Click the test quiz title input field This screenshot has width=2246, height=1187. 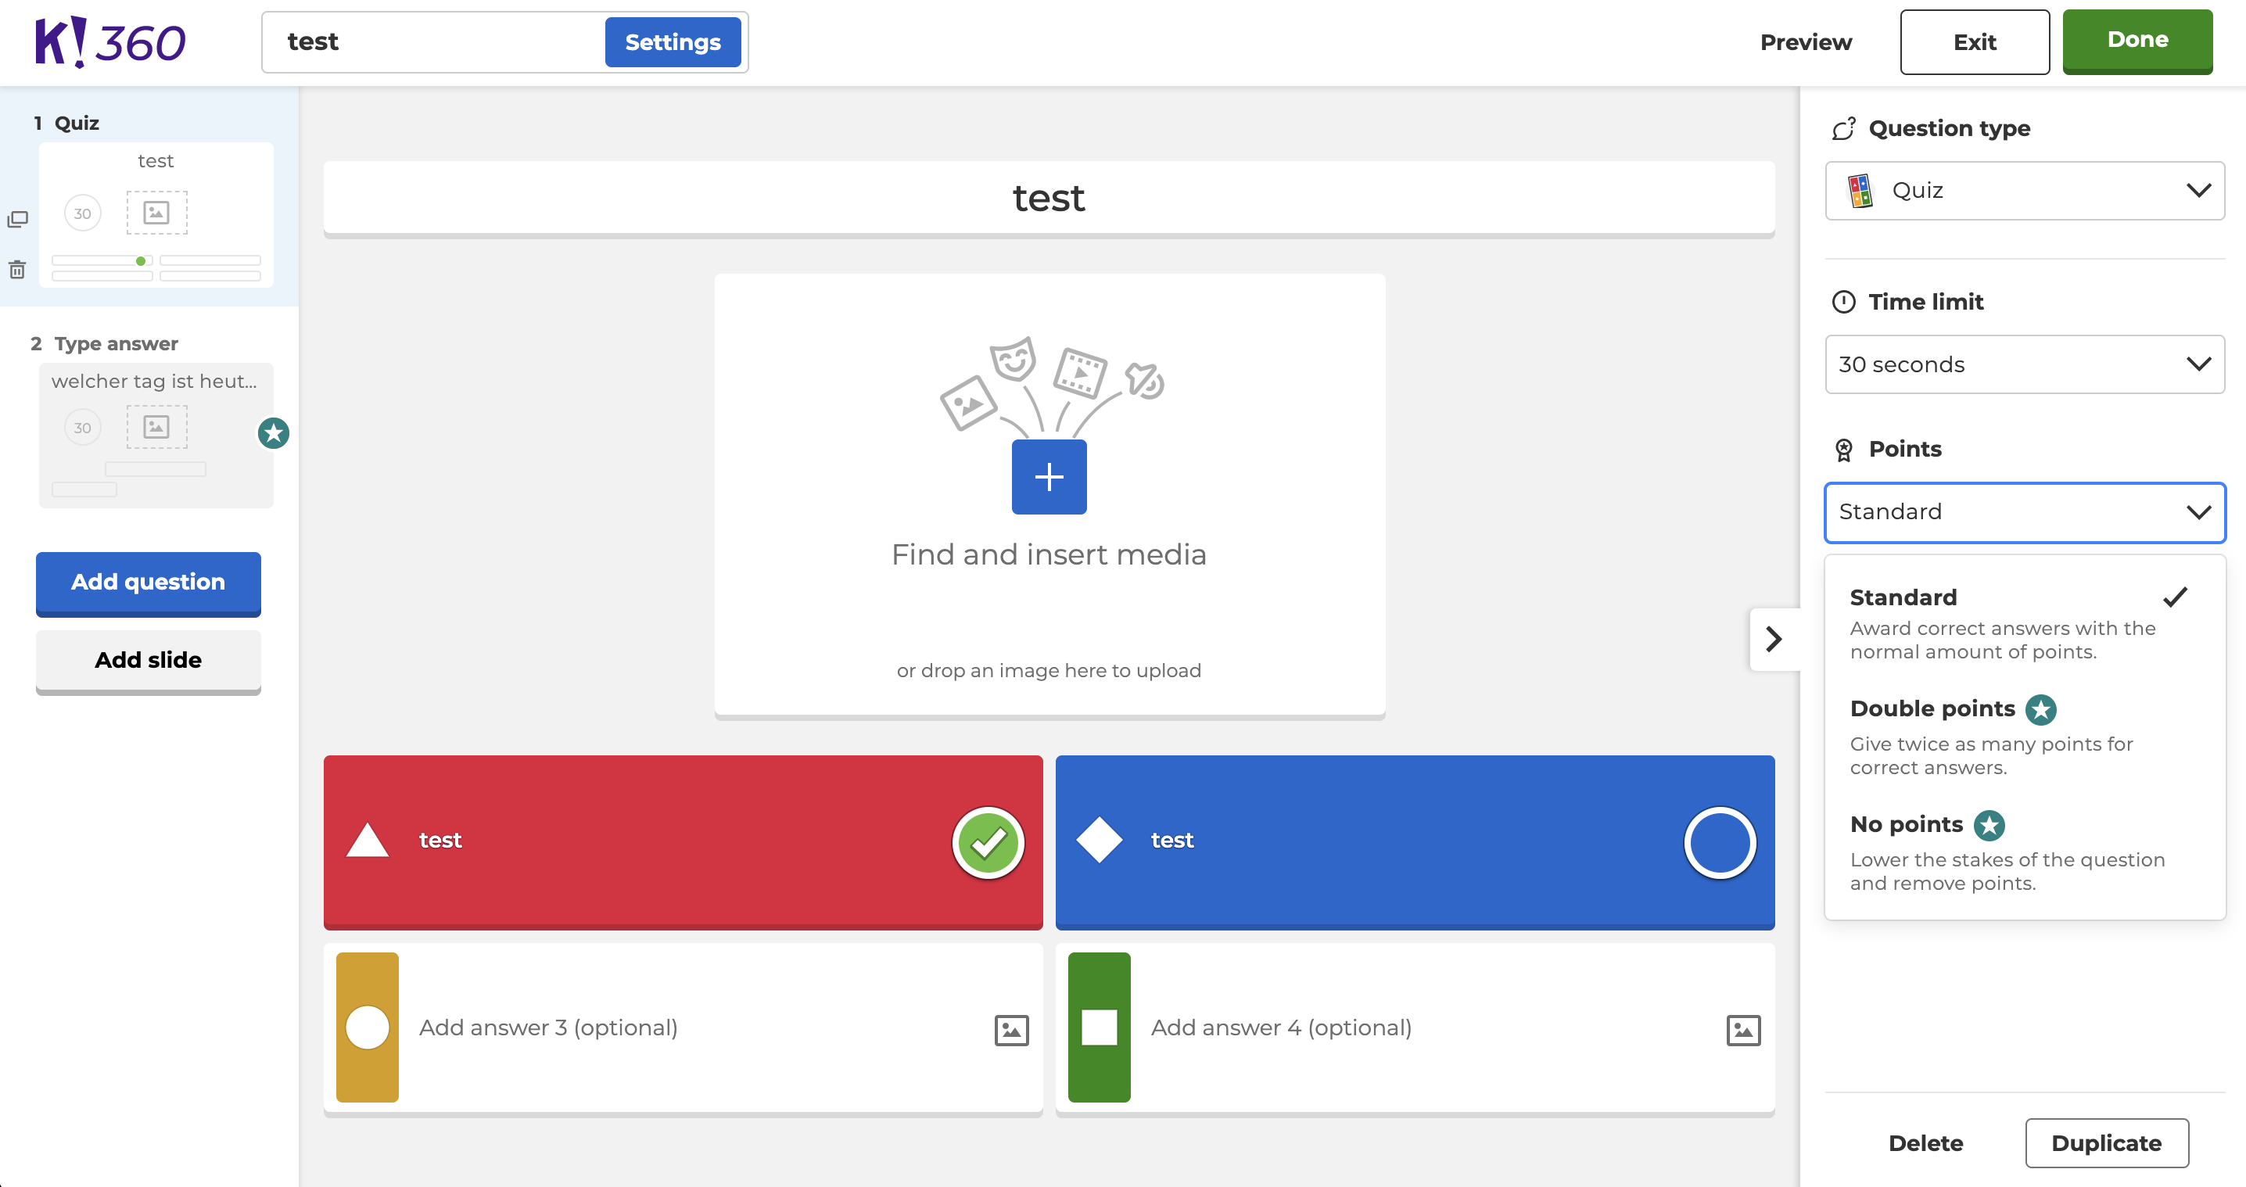click(431, 40)
